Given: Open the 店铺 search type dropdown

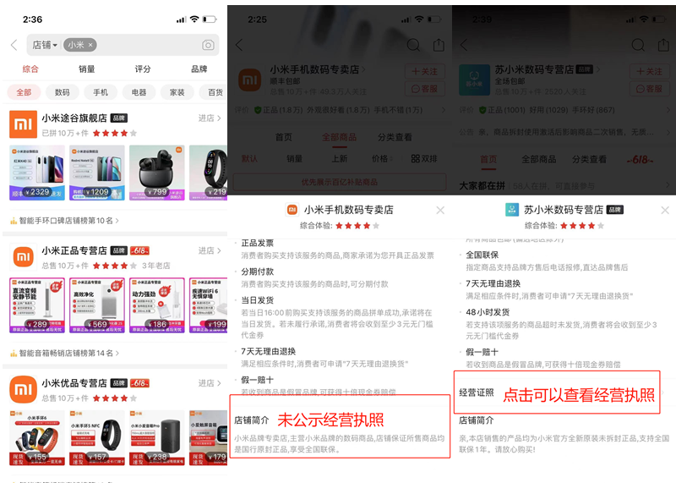Looking at the screenshot, I should (45, 45).
